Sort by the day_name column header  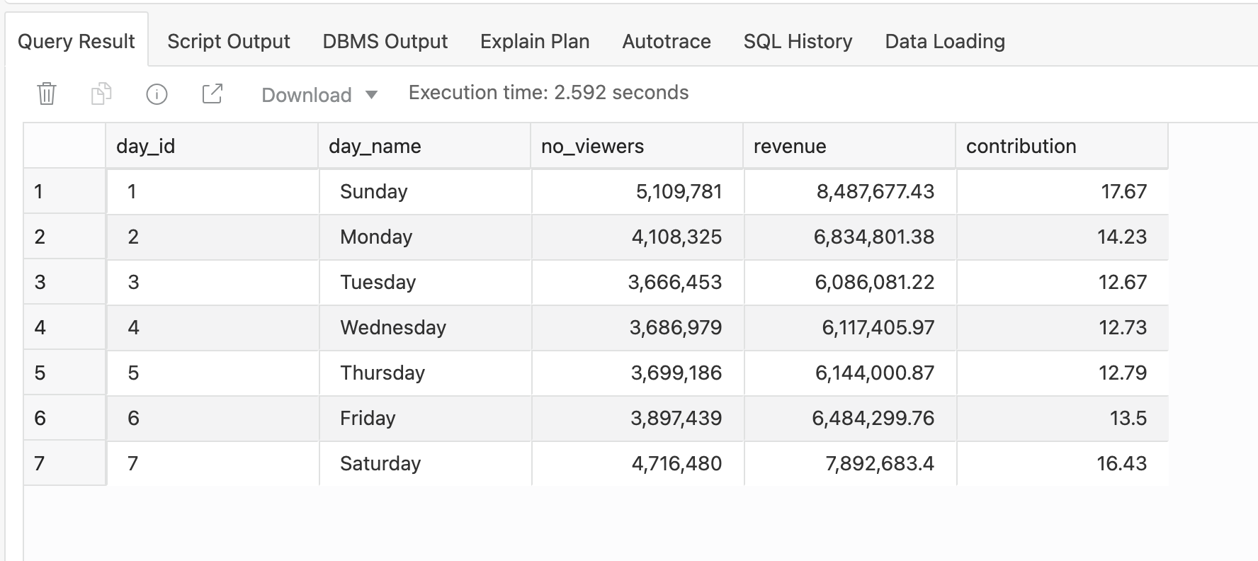(x=424, y=146)
